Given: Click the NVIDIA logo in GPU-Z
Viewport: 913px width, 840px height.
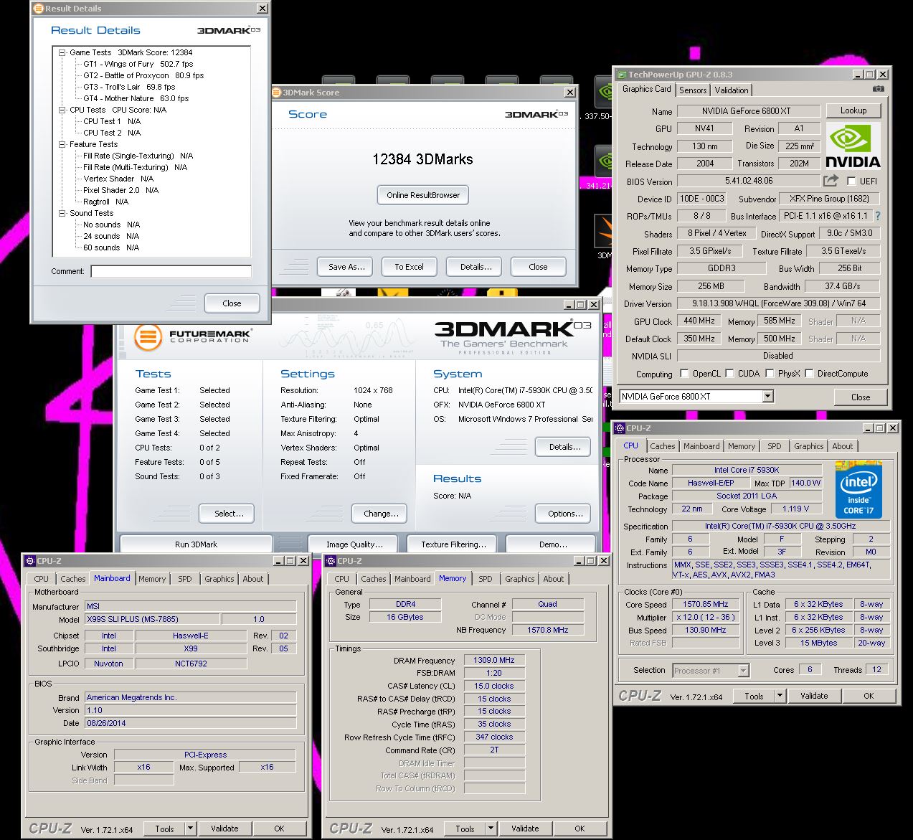Looking at the screenshot, I should coord(853,146).
